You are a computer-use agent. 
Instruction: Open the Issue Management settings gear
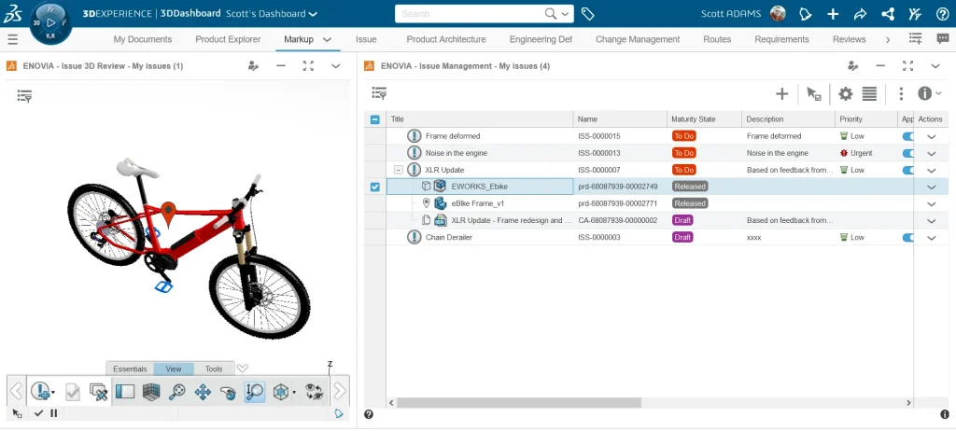point(845,93)
